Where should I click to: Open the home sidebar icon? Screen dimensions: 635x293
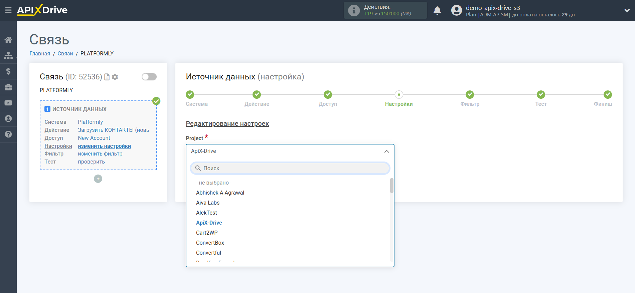tap(8, 40)
